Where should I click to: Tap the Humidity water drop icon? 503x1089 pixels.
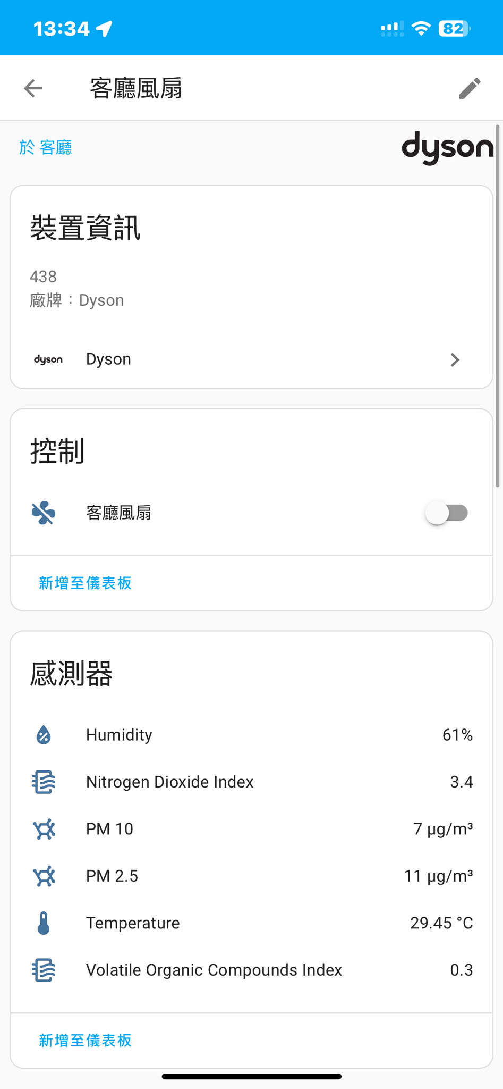click(44, 735)
